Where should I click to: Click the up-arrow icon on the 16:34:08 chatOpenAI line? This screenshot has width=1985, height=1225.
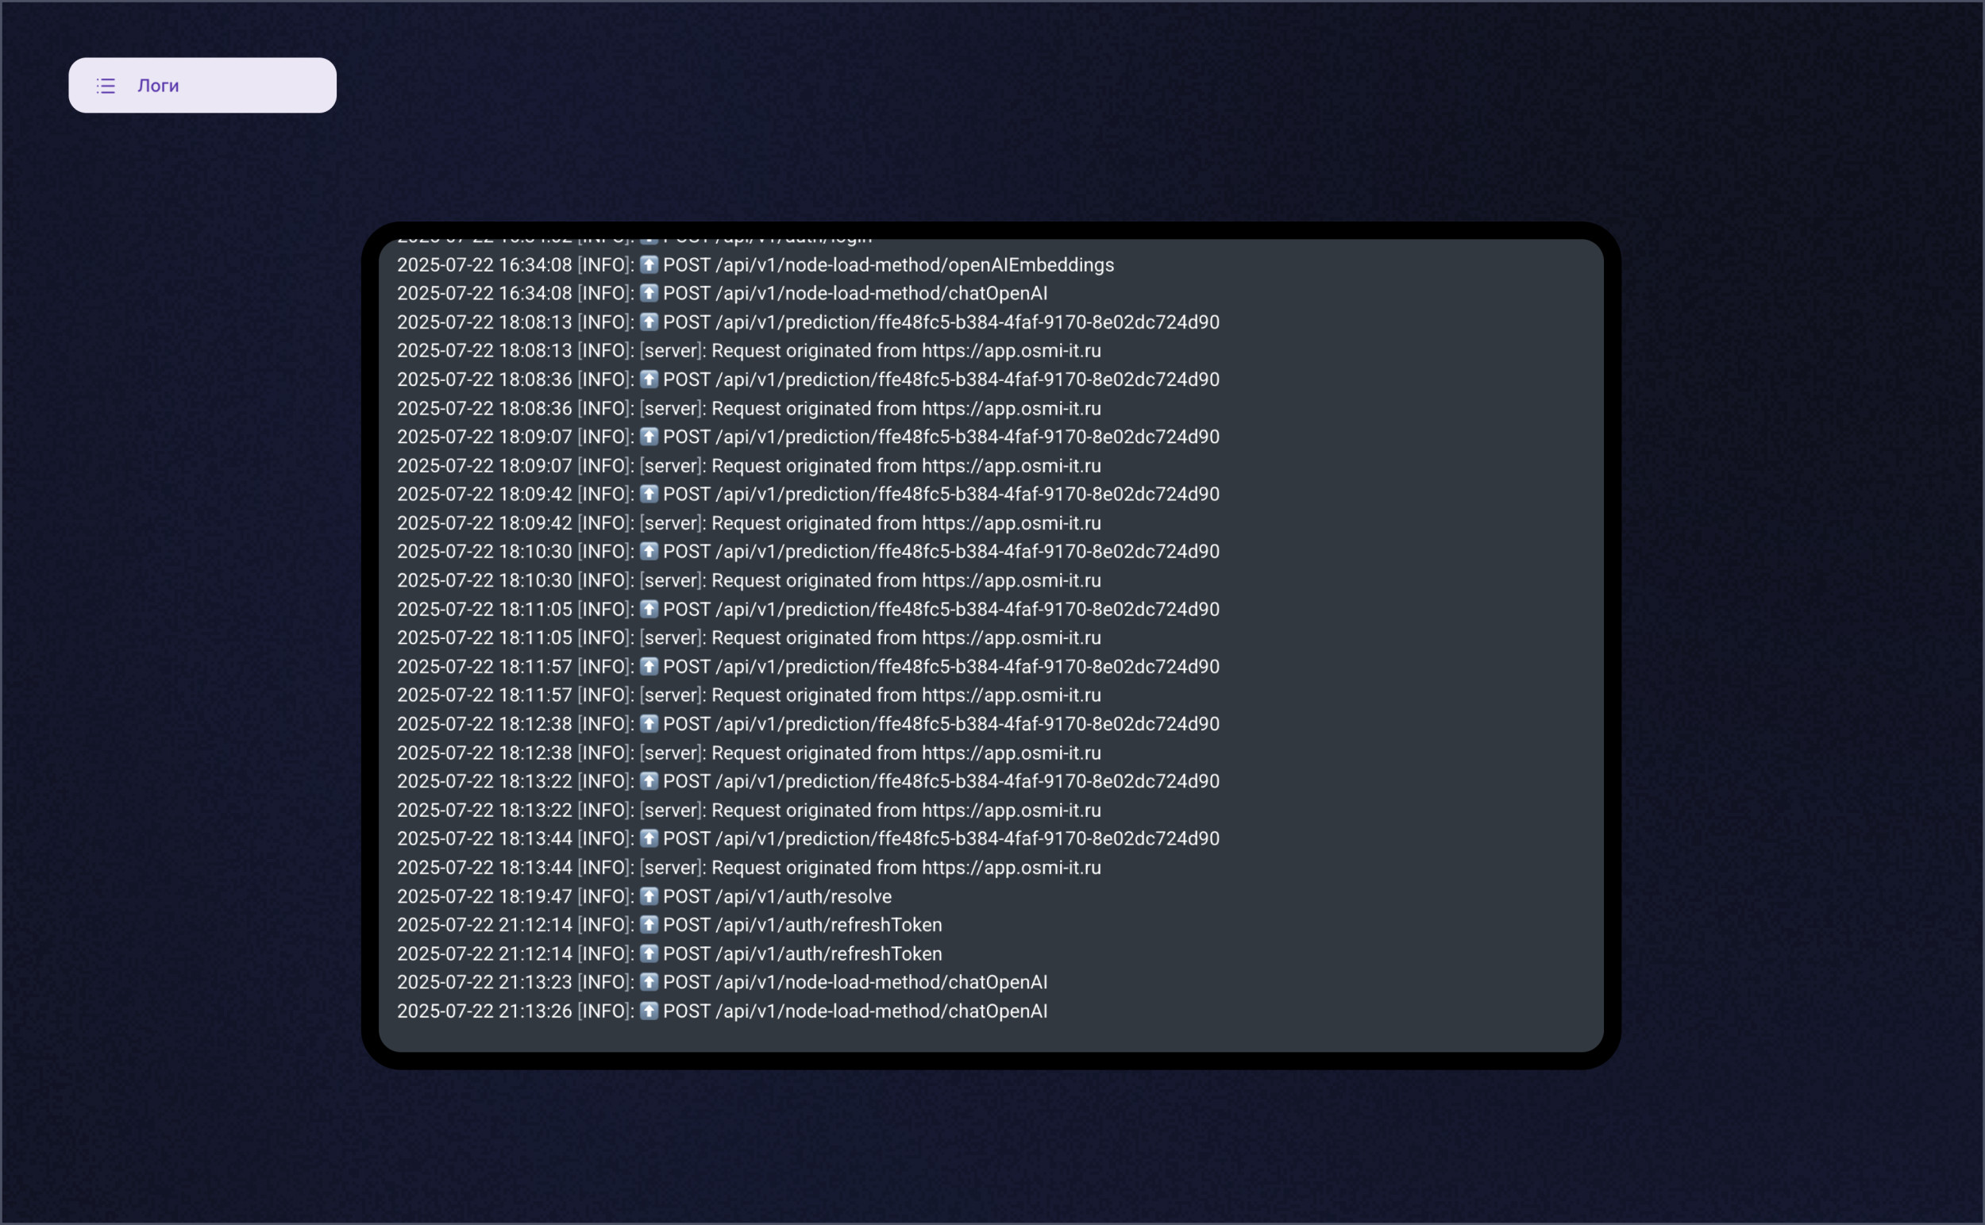[649, 292]
